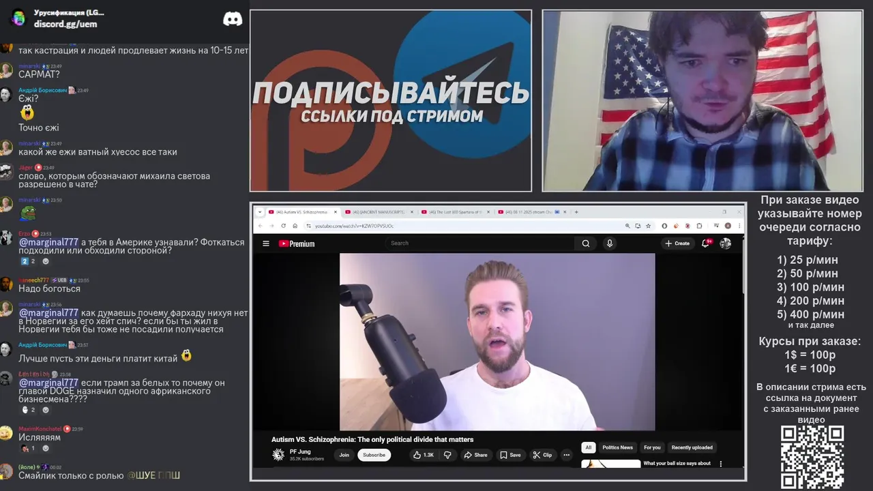Close the ANCIENT MANUSCRIPTS tab
873x491 pixels.
point(411,212)
